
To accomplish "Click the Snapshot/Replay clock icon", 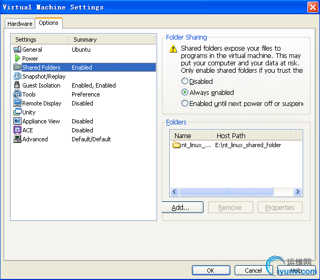I will click(x=17, y=76).
